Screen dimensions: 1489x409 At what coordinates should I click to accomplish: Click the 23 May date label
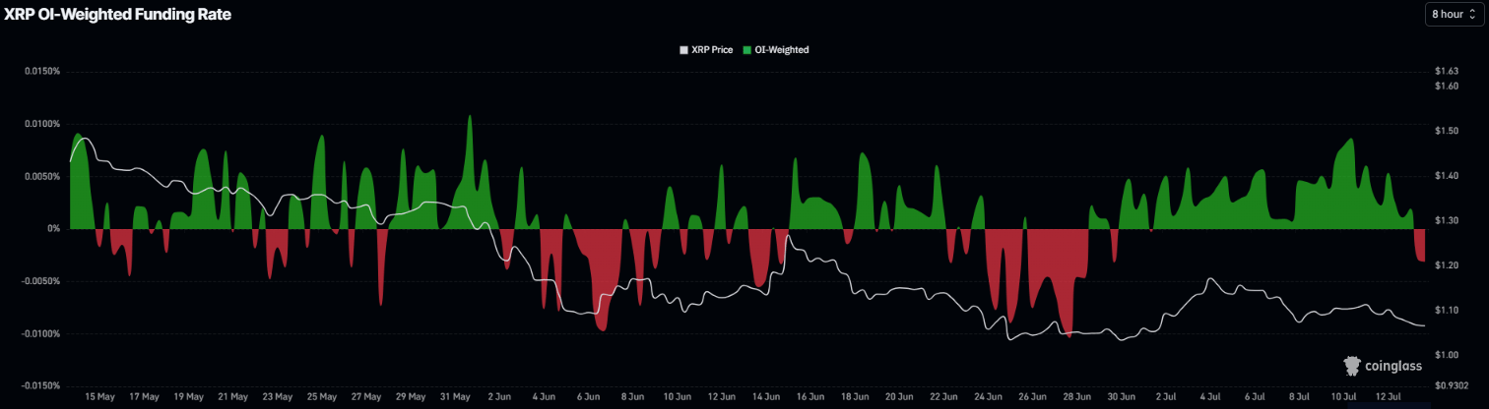(x=277, y=397)
